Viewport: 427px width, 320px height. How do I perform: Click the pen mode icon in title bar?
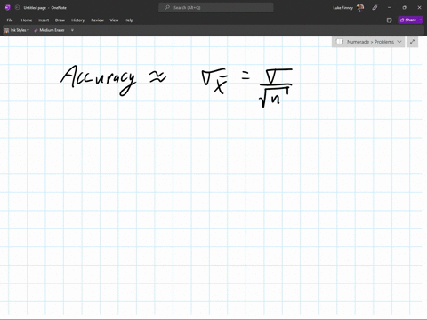tap(375, 8)
